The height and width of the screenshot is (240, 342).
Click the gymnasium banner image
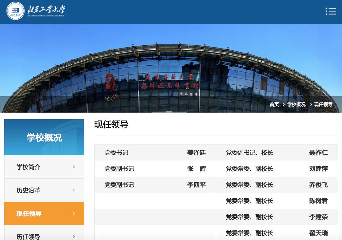point(171,68)
